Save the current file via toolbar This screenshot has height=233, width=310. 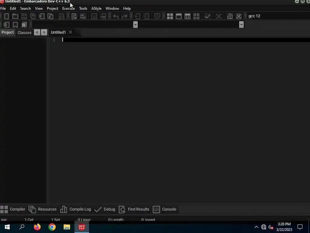(x=24, y=16)
